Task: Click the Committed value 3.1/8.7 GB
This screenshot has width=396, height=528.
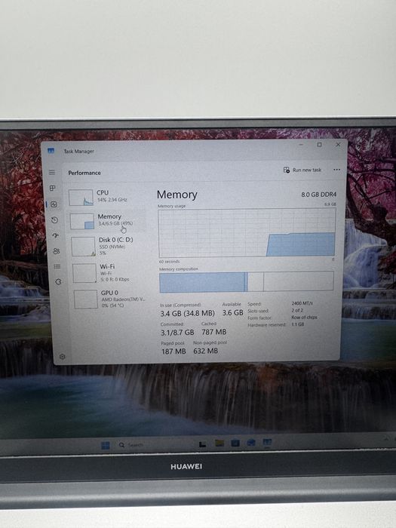Action: point(177,333)
